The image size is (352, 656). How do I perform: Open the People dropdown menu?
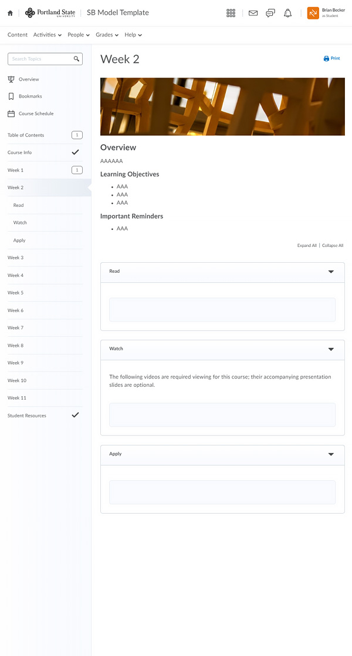[79, 35]
